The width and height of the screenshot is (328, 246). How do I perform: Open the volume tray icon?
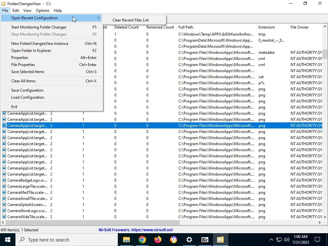287,240
